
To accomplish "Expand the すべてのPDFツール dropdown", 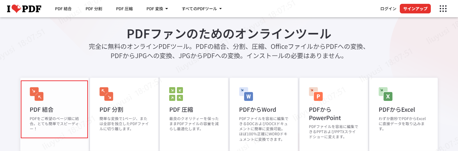I will click(201, 9).
